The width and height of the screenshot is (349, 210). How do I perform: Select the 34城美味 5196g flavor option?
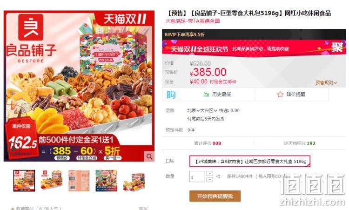250,161
